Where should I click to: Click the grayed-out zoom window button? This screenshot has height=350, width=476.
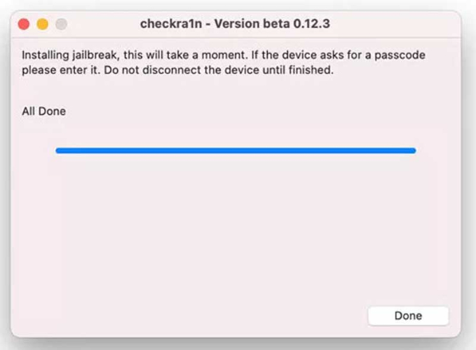pos(61,24)
